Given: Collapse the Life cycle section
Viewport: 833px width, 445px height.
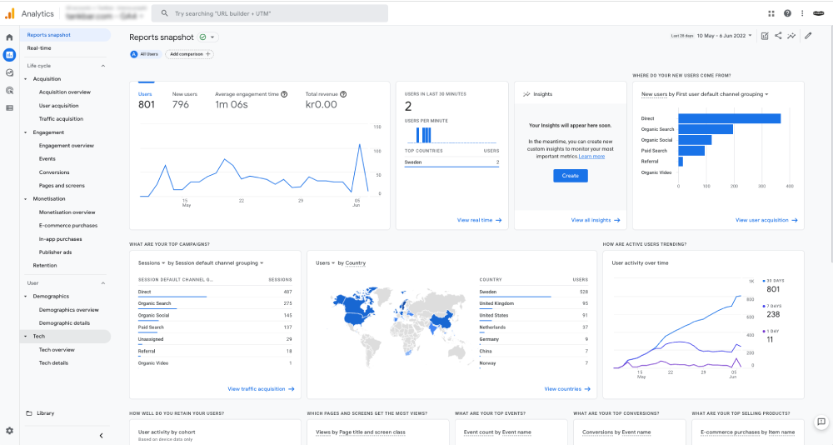Looking at the screenshot, I should click(x=103, y=66).
